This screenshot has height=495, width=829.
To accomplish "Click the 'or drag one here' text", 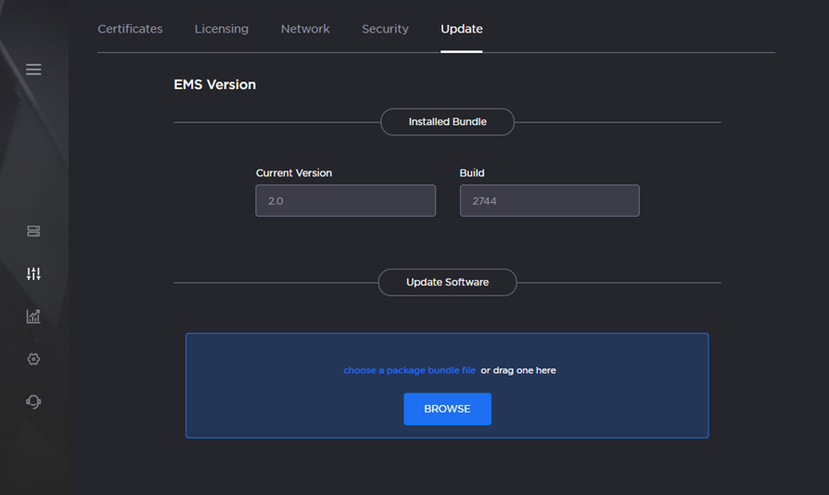I will [x=518, y=370].
